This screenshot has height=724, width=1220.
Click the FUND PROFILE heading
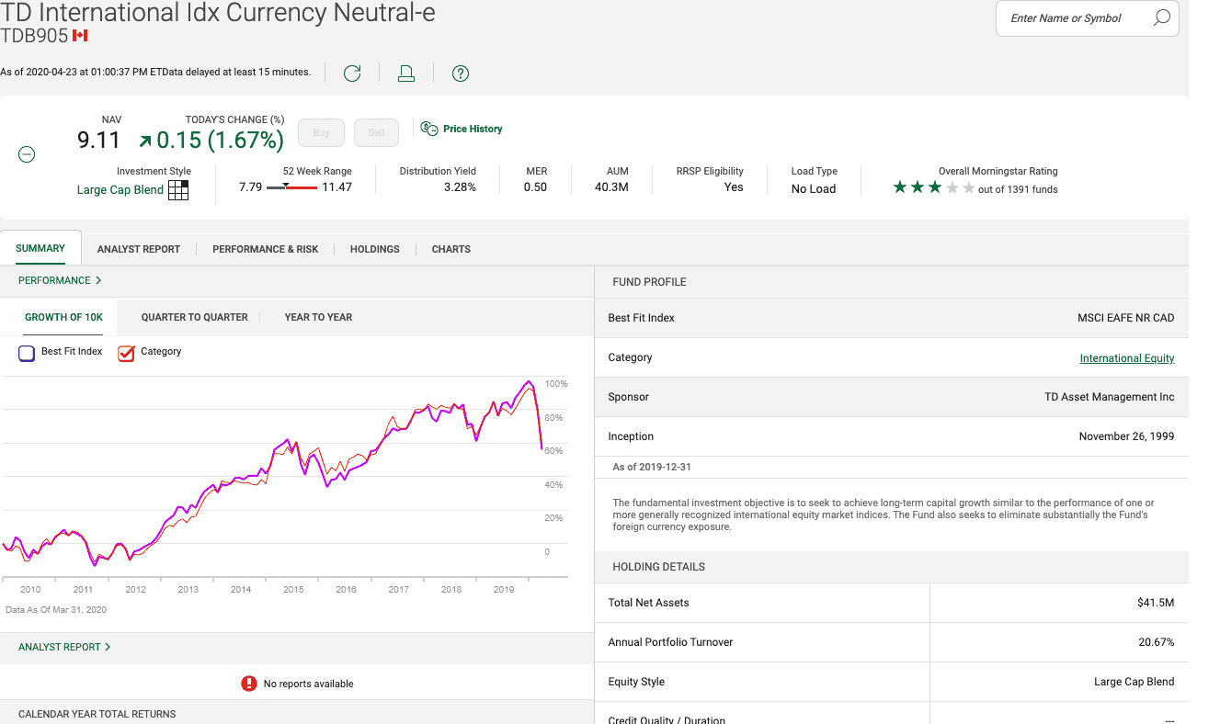tap(649, 282)
